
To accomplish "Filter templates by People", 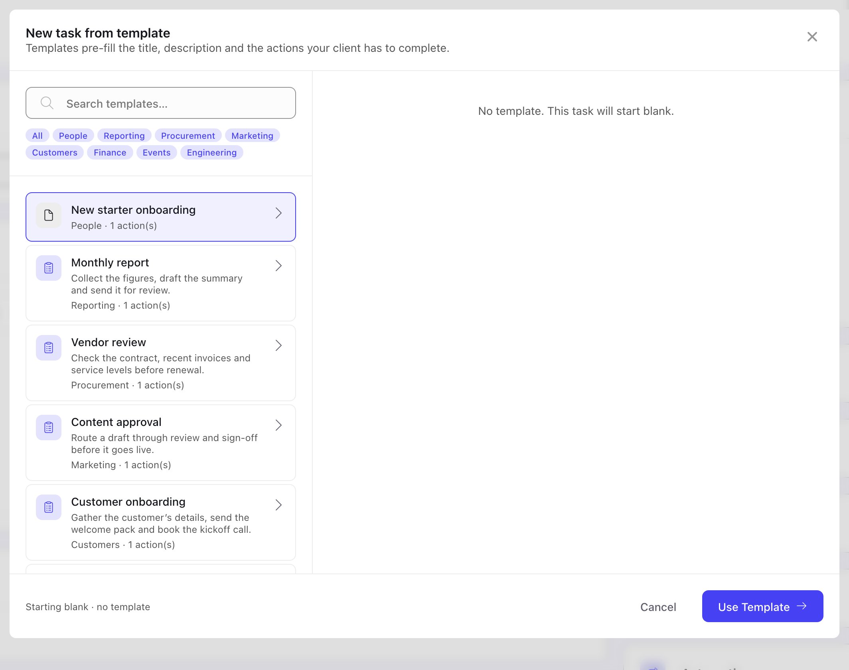I will point(73,136).
